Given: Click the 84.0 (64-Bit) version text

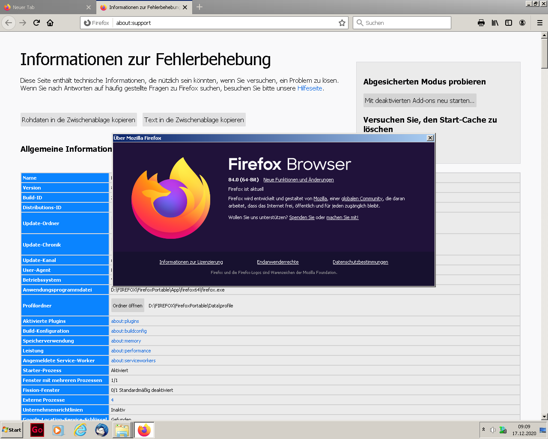Looking at the screenshot, I should click(x=244, y=180).
